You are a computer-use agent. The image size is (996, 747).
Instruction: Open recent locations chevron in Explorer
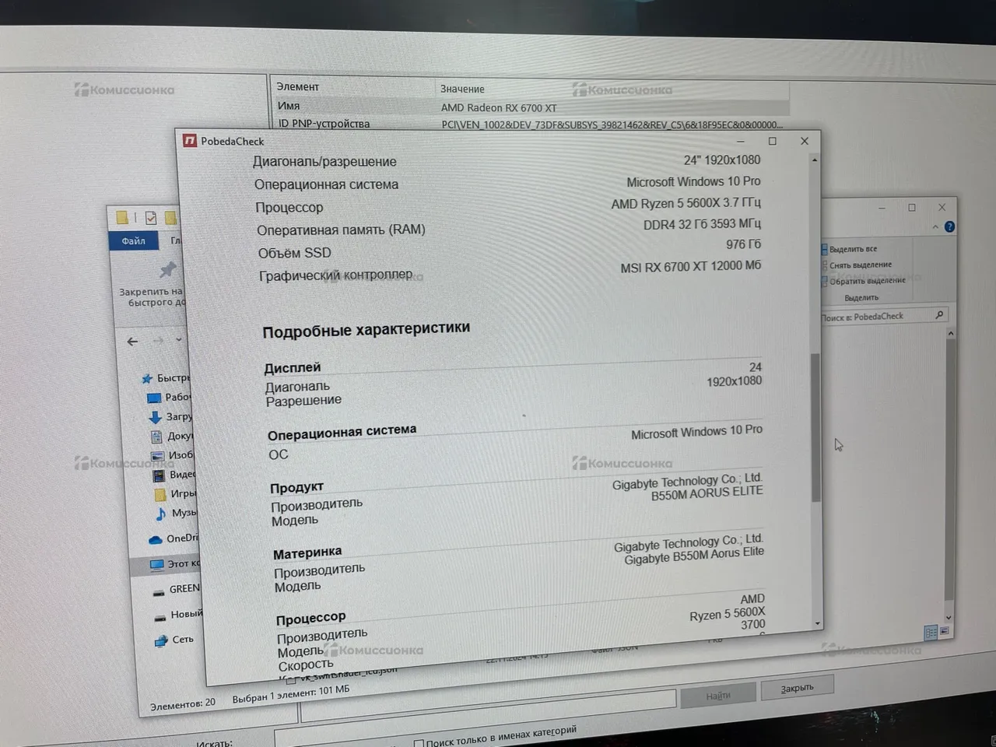click(178, 340)
